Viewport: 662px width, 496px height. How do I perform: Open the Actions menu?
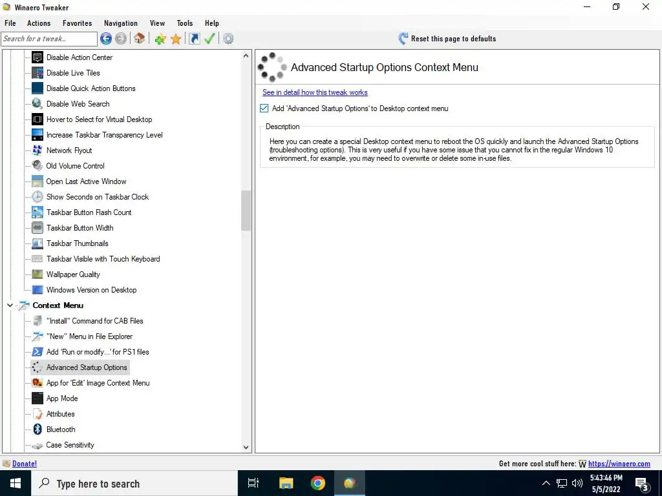[39, 23]
